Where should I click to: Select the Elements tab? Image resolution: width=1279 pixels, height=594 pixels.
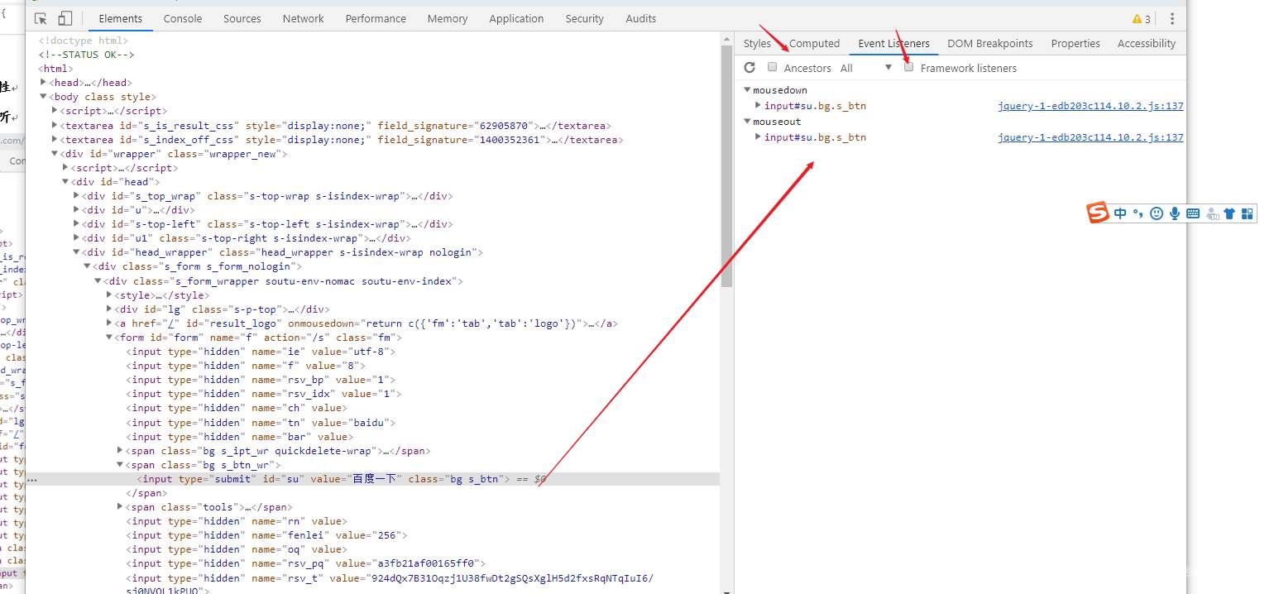(x=121, y=19)
